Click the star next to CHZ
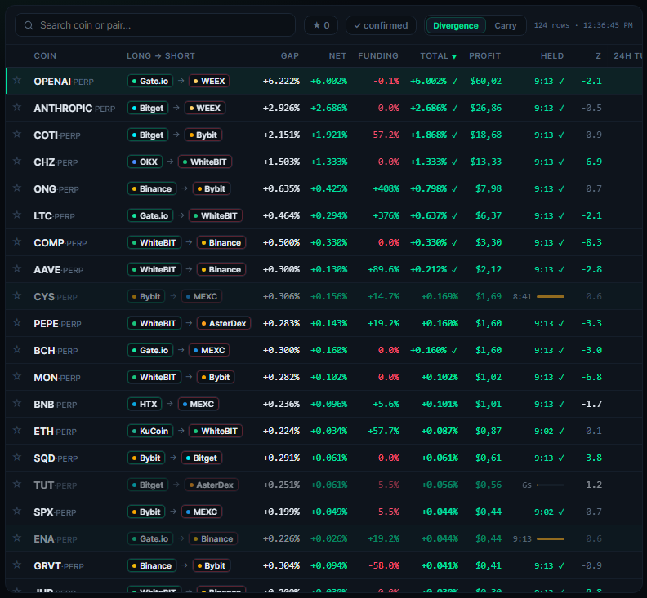Screen dimensions: 647x598 click(x=17, y=161)
